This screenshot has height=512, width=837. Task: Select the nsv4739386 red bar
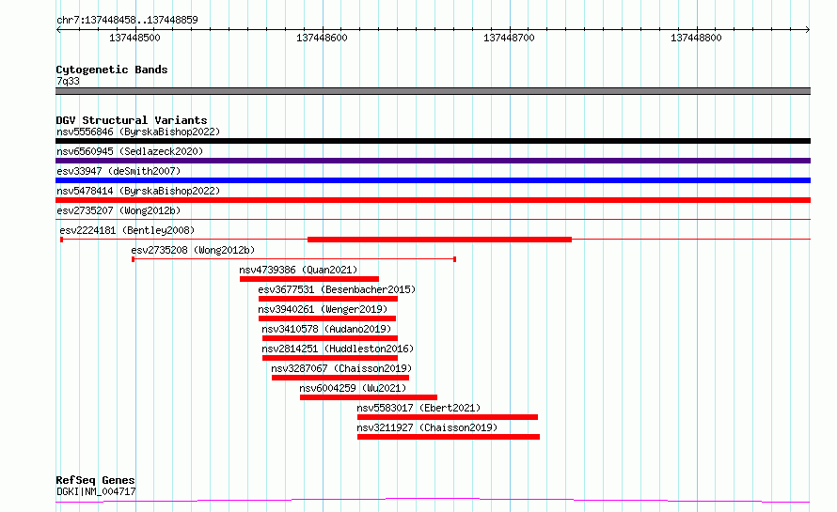(x=309, y=279)
